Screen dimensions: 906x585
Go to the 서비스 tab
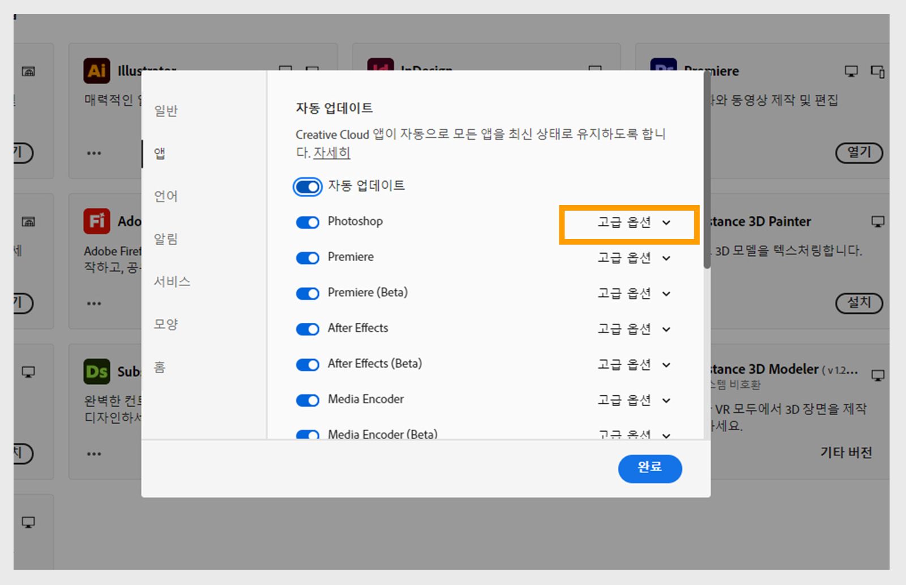[172, 281]
